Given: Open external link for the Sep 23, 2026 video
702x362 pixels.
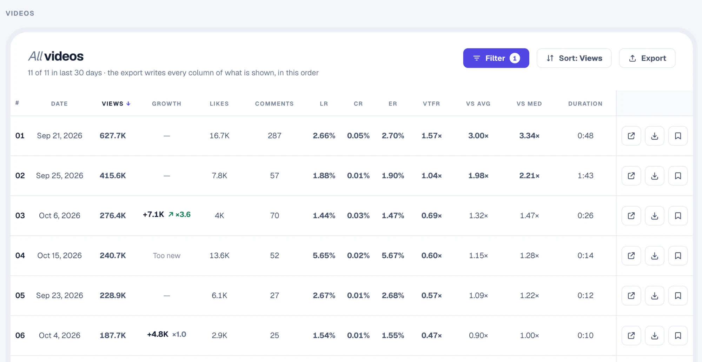Looking at the screenshot, I should (631, 296).
